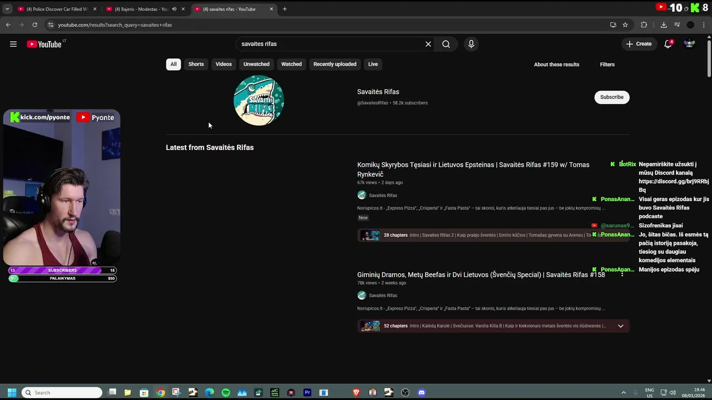
Task: Open About these results
Action: (556, 64)
